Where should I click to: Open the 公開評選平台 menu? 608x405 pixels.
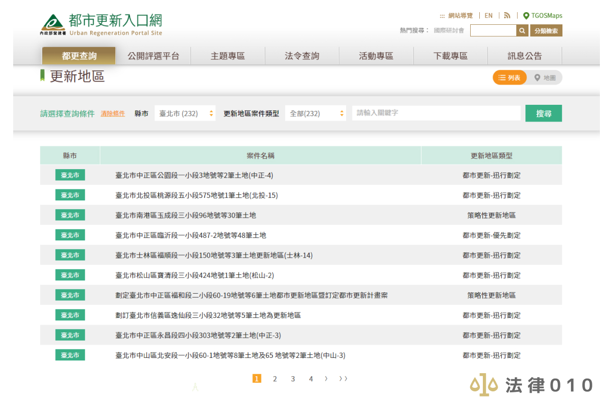pos(153,56)
